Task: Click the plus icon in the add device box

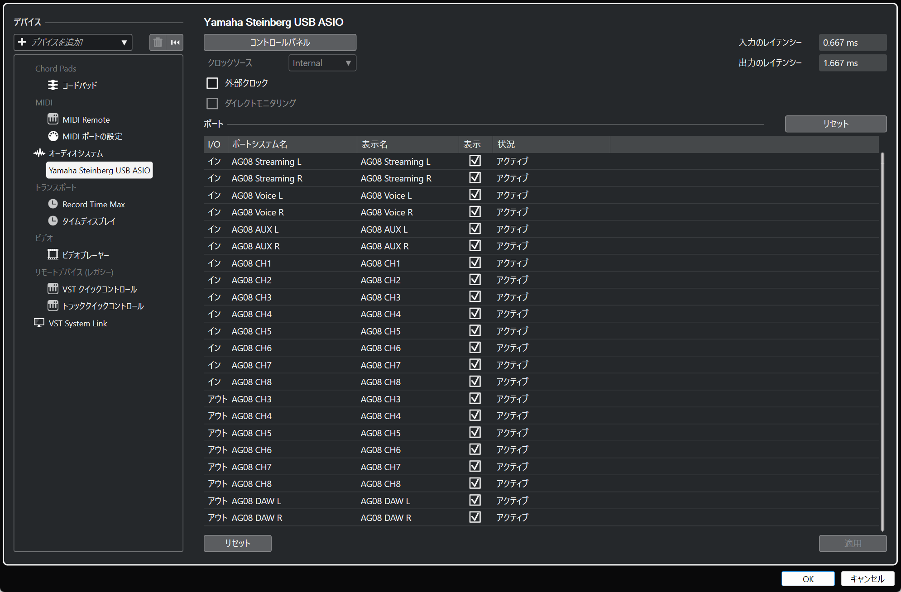Action: coord(22,42)
